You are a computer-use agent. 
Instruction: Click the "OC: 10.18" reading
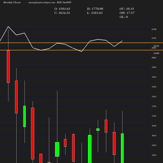click(127, 9)
